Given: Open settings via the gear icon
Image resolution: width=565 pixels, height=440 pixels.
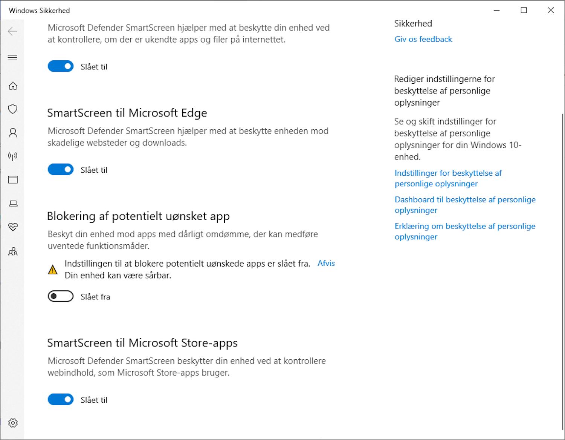Looking at the screenshot, I should tap(12, 423).
